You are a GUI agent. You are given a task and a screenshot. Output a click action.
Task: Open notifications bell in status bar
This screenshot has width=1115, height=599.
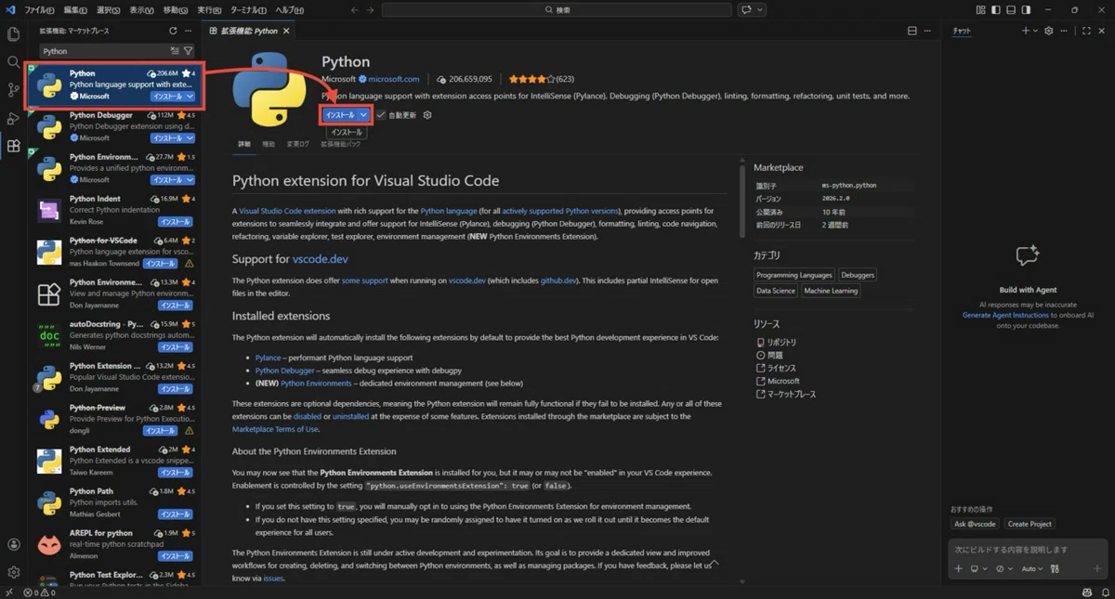[1104, 592]
